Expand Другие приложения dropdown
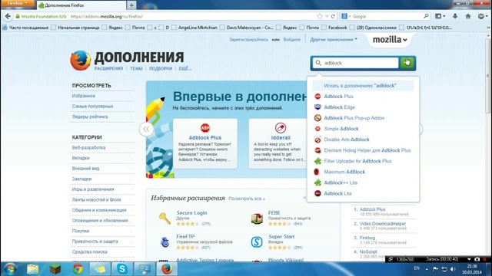 (x=334, y=39)
